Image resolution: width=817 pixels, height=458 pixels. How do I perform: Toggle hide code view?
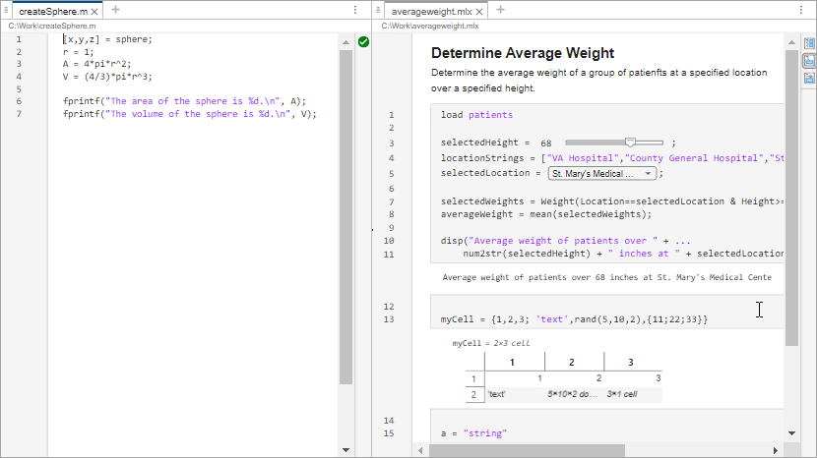809,79
